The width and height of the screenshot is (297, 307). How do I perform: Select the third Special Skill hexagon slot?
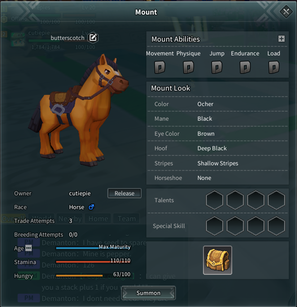[256, 226]
